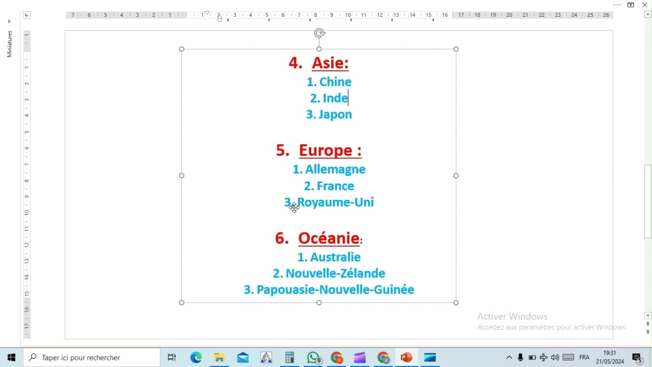Click the line "2. France"
The width and height of the screenshot is (652, 367).
(329, 186)
